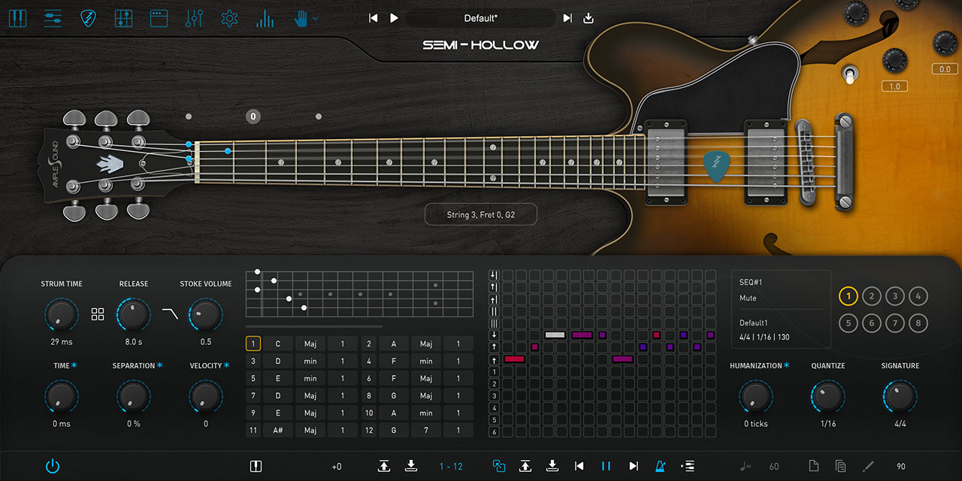Image resolution: width=962 pixels, height=481 pixels.
Task: Select chord slot 12
Action: [369, 431]
